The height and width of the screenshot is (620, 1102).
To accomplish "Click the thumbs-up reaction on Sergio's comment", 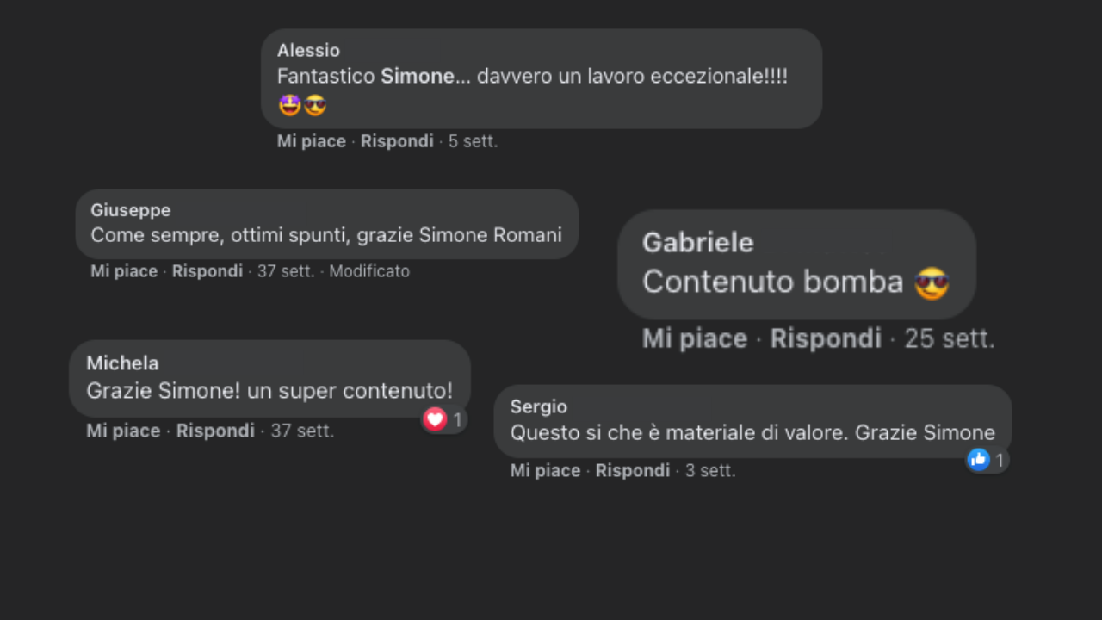I will point(978,460).
